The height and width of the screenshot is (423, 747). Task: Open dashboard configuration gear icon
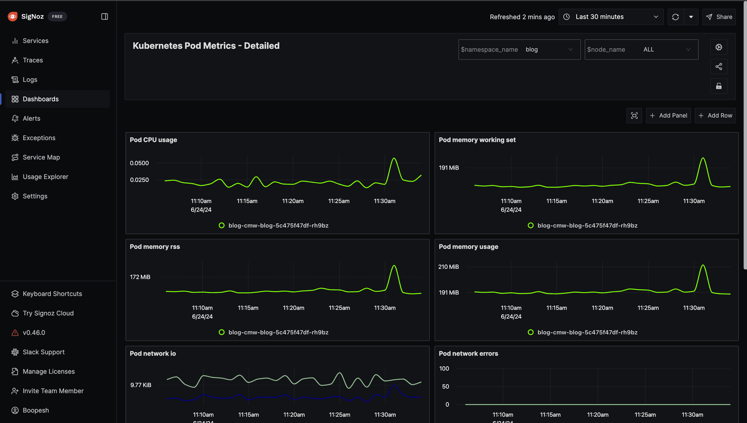(x=719, y=47)
